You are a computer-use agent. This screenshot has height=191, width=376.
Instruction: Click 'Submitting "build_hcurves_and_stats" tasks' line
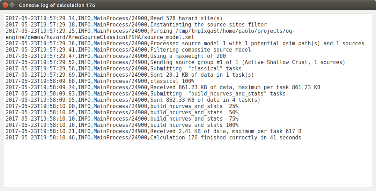tap(218, 94)
